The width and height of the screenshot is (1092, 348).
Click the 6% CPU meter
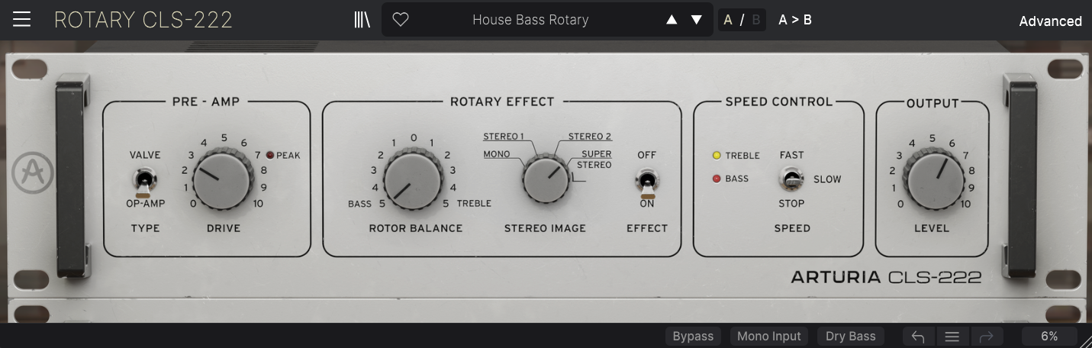(x=1049, y=336)
